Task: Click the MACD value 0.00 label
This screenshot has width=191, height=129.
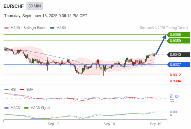Action: (x=173, y=112)
